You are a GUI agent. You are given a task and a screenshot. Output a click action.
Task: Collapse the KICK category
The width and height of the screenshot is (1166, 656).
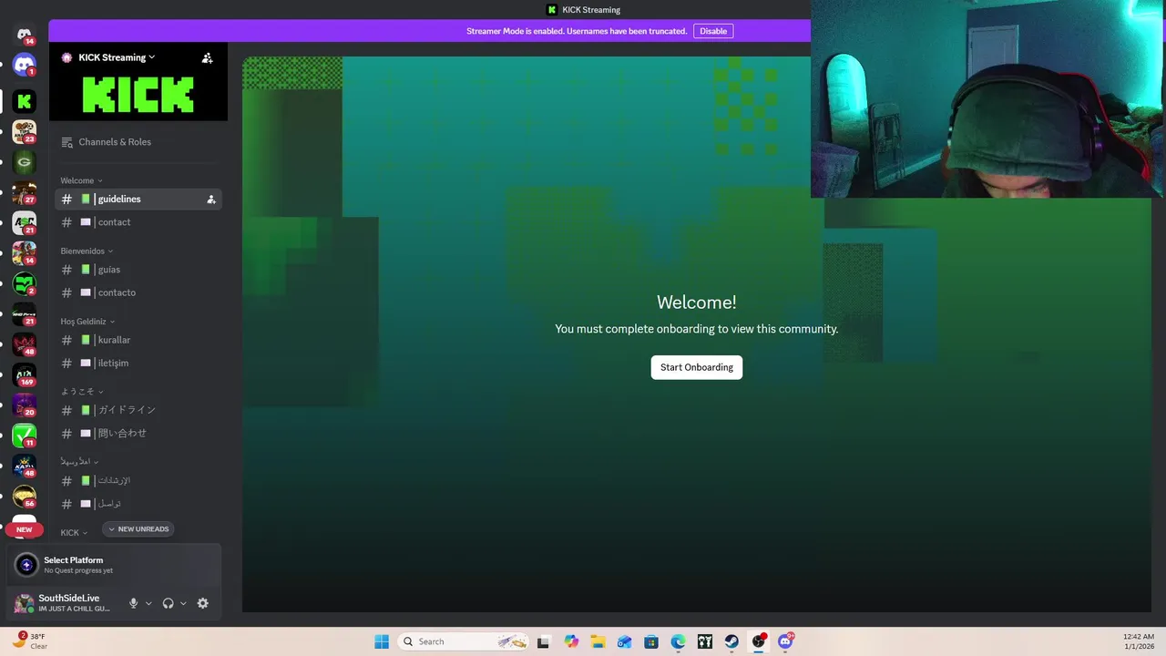(74, 532)
